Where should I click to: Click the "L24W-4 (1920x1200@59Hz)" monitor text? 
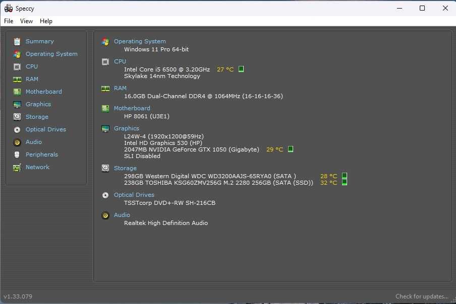(x=164, y=136)
